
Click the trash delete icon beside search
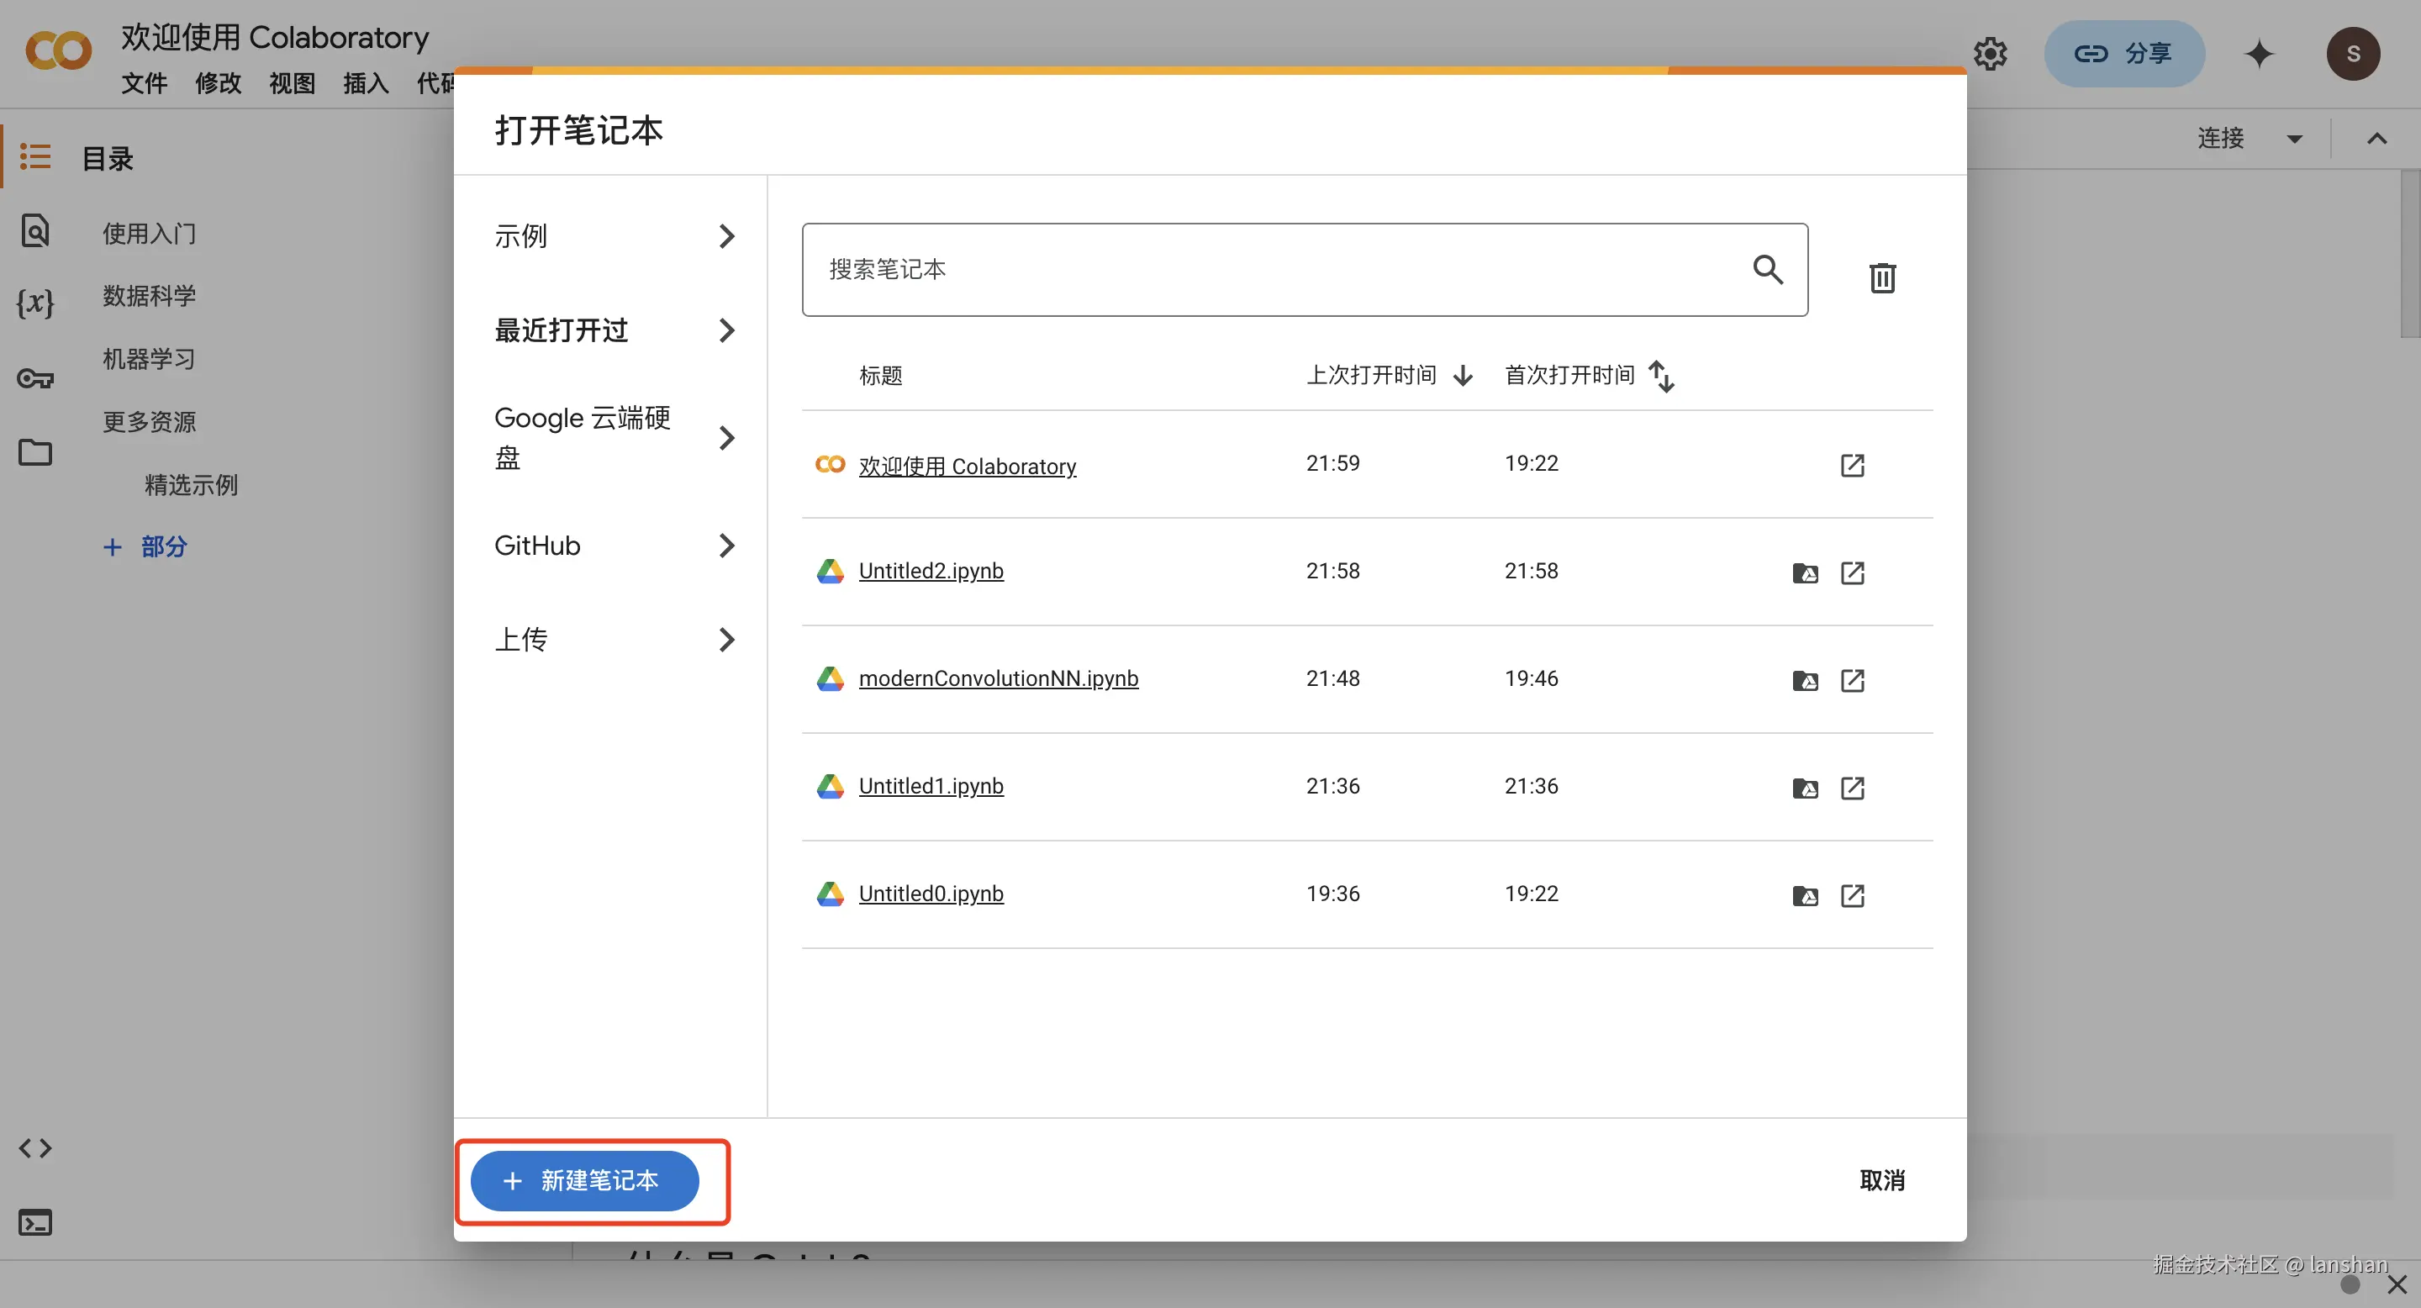[x=1881, y=278]
